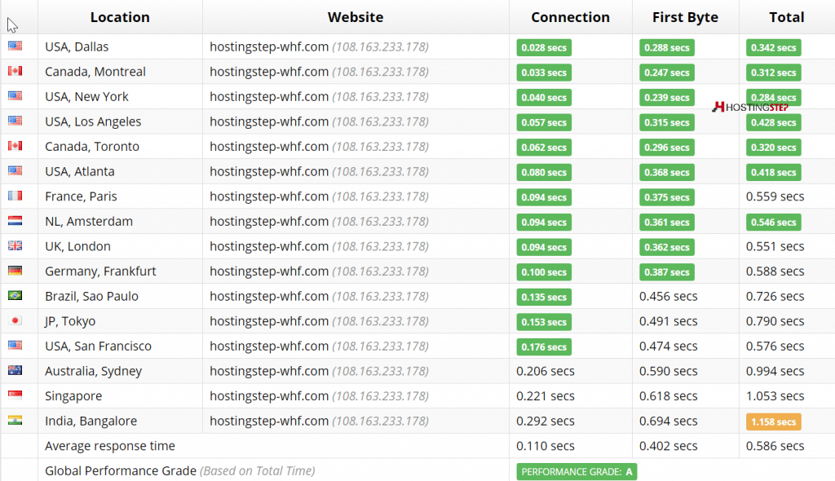The width and height of the screenshot is (835, 481).
Task: Click the 0.586 secs average total value
Action: [775, 446]
